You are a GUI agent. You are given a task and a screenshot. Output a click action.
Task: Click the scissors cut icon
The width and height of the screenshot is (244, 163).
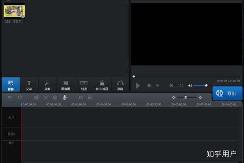click(46, 98)
